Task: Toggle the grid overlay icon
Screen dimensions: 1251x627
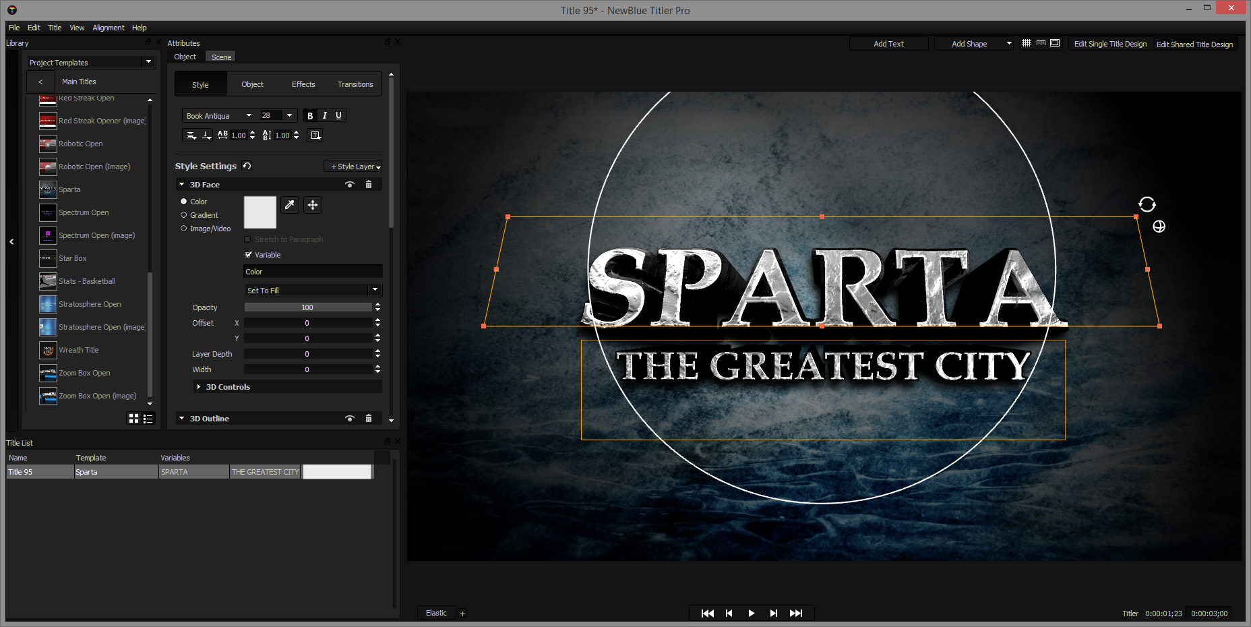Action: click(1026, 43)
